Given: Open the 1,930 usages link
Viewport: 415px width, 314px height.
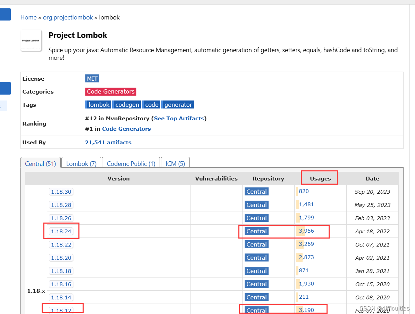Looking at the screenshot, I should [x=306, y=284].
